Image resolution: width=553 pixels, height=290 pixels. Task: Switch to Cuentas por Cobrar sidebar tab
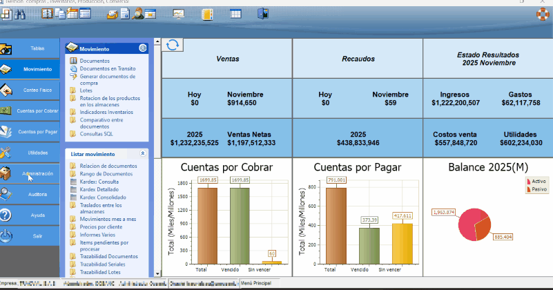(x=37, y=110)
